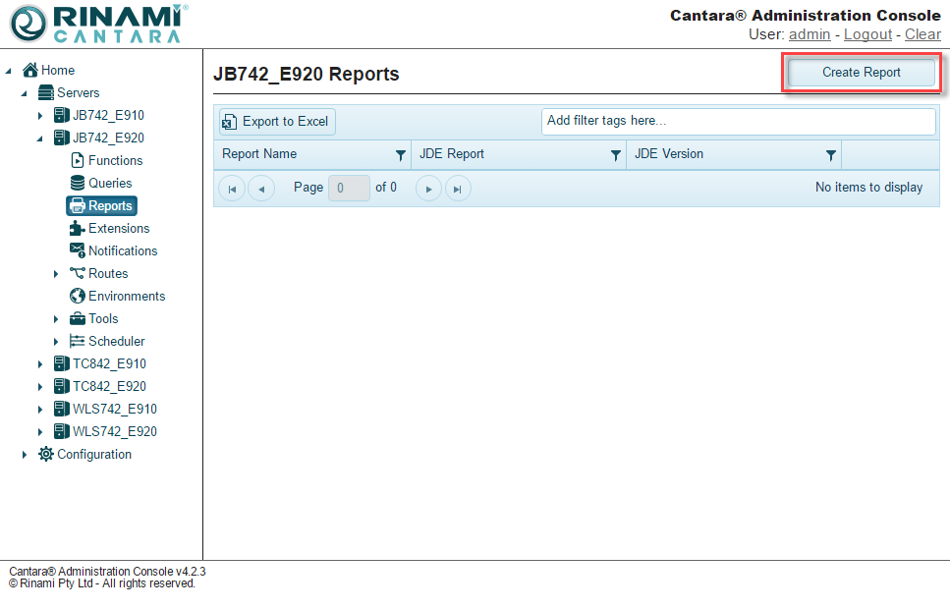Click the Configuration gear icon
This screenshot has height=609, width=950.
[x=46, y=455]
